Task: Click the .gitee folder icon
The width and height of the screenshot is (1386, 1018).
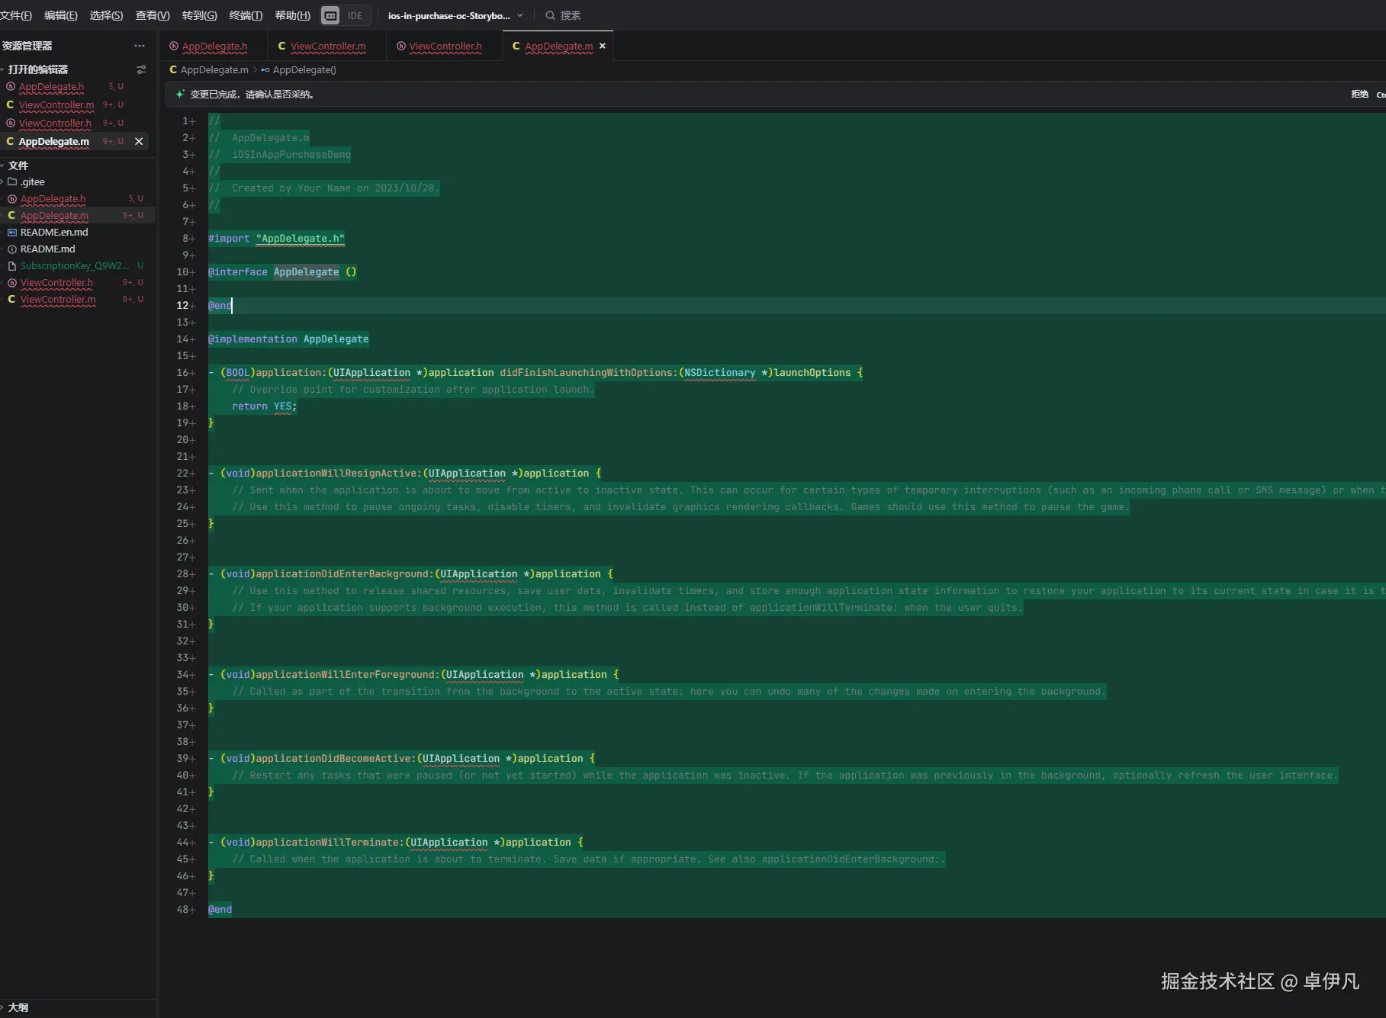Action: coord(12,181)
